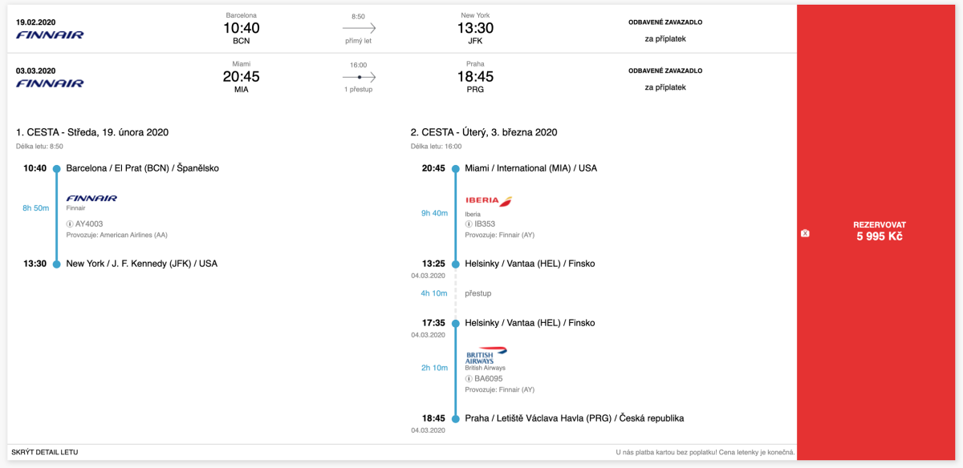Click Finnair logo in 19.02.2020 summary row

click(50, 34)
